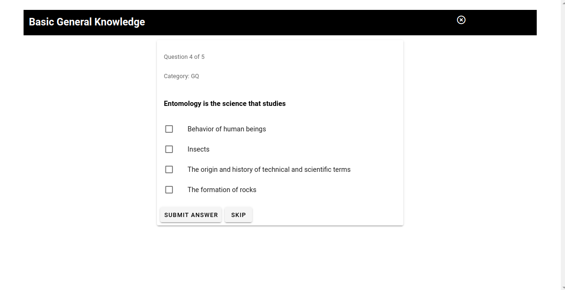
Task: Click the Submit Answer button
Action: coord(191,215)
